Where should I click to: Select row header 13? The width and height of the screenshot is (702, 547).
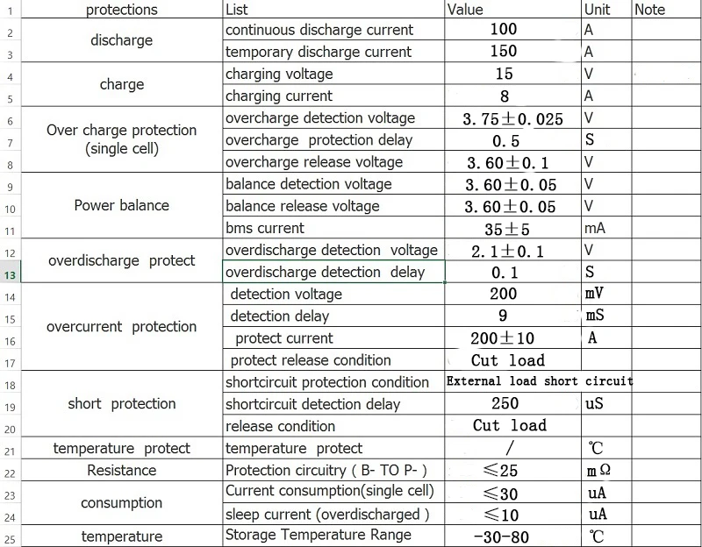pyautogui.click(x=11, y=272)
